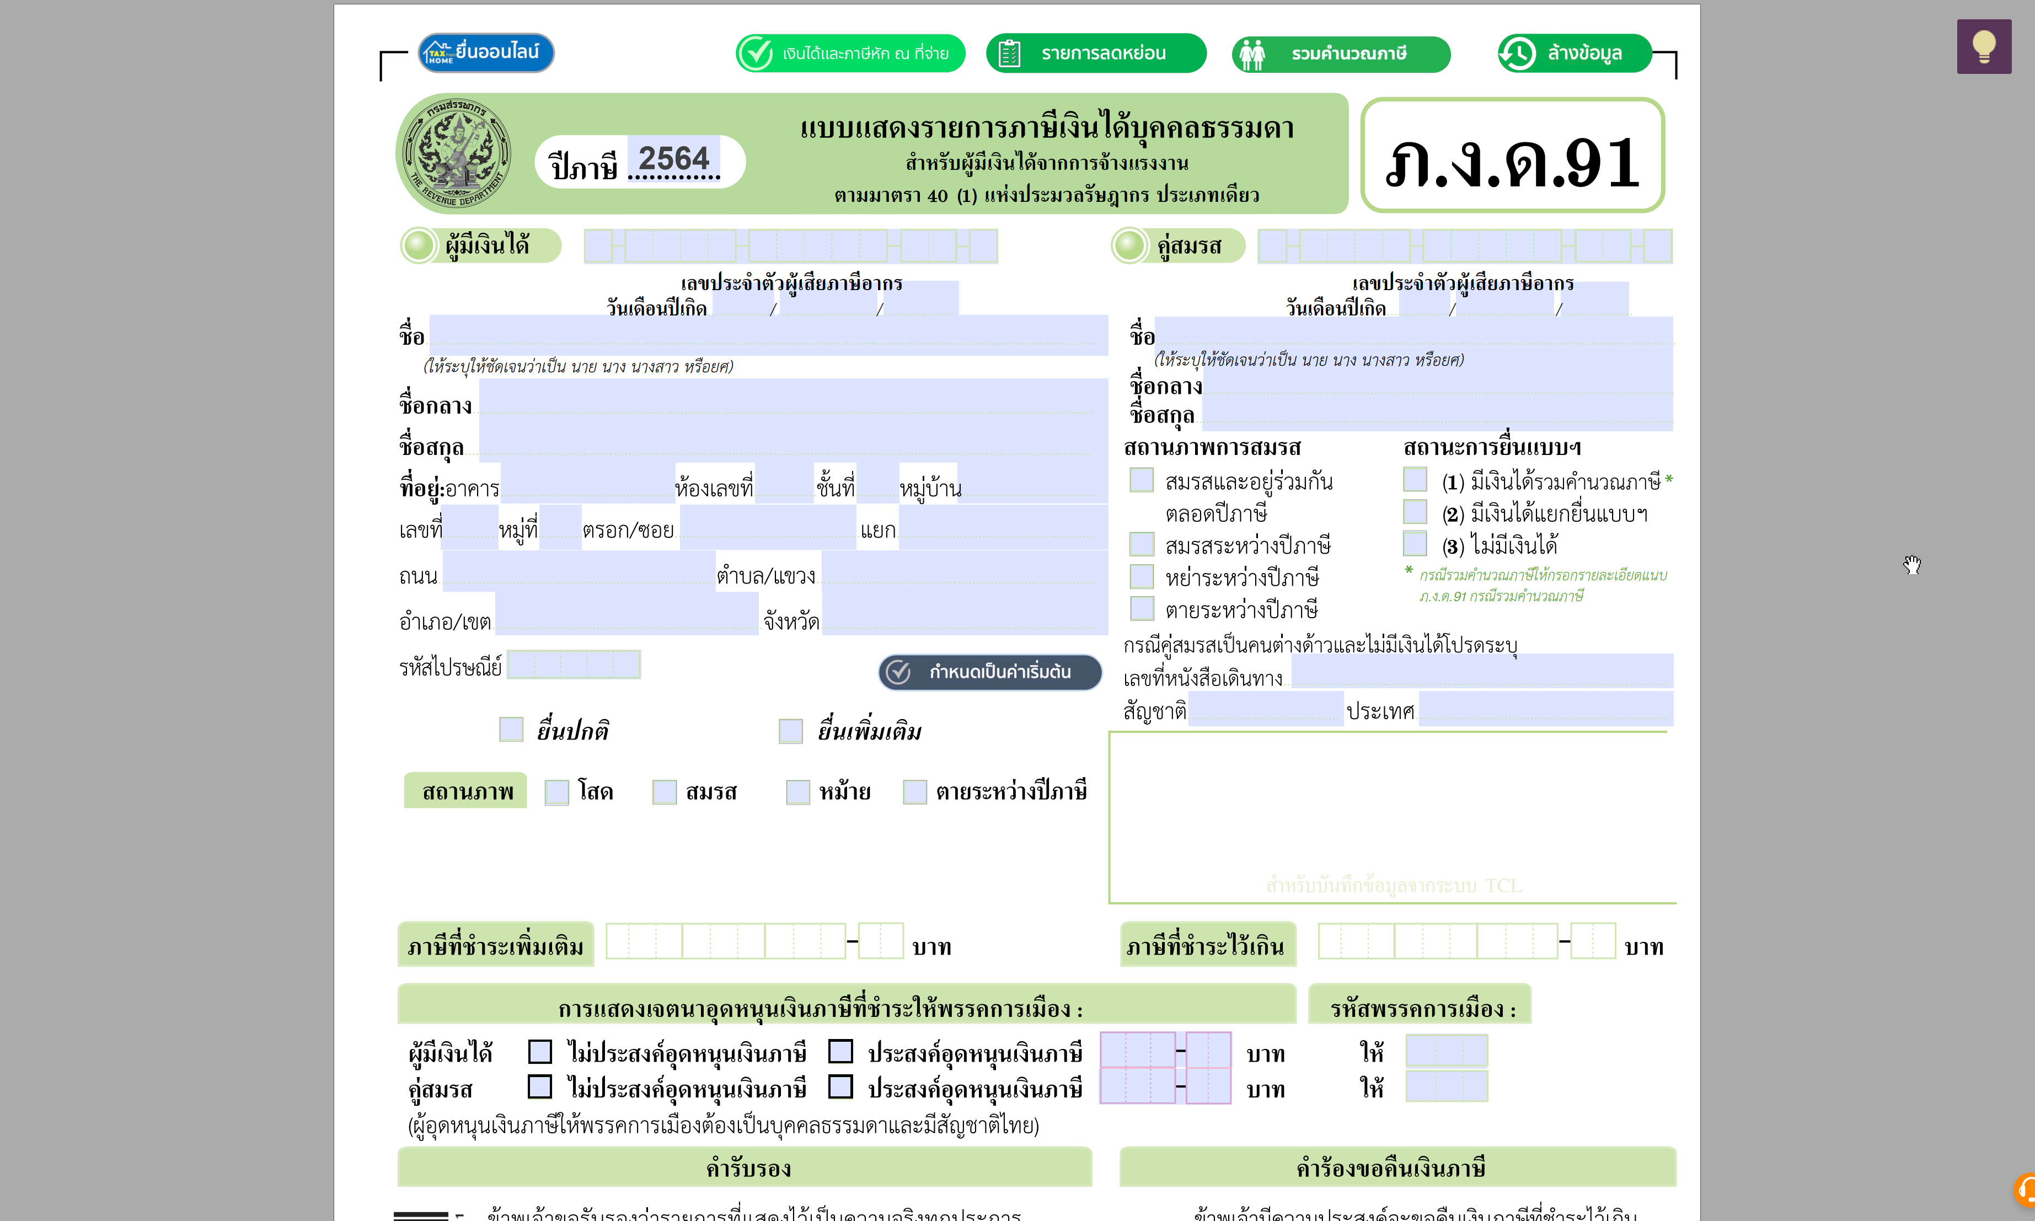
Task: Check the ยื่นปกติ normal filing box
Action: pyautogui.click(x=511, y=729)
